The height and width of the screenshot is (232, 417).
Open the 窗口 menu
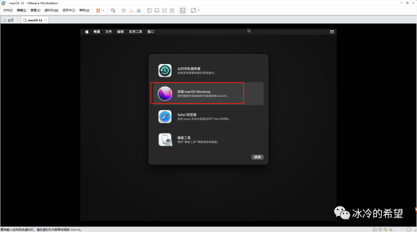(x=151, y=32)
